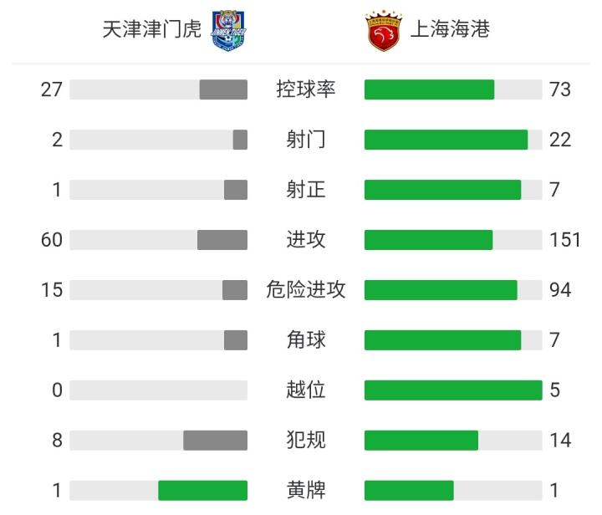Viewport: 602px width, 515px height.
Task: Click the green 射正 bar for Shanghai
Action: click(442, 190)
